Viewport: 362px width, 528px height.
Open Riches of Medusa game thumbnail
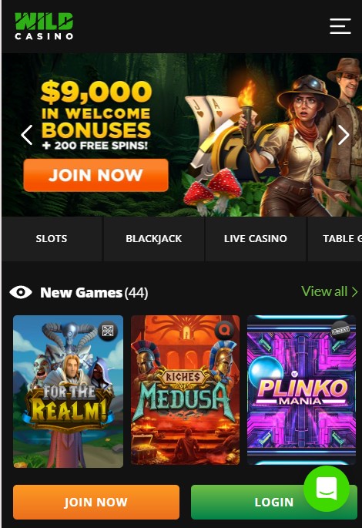[185, 390]
